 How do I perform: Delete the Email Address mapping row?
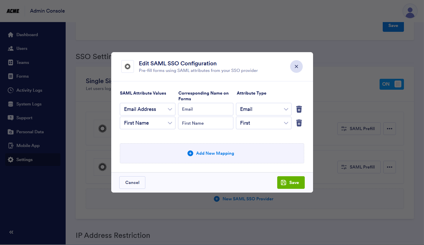(299, 109)
